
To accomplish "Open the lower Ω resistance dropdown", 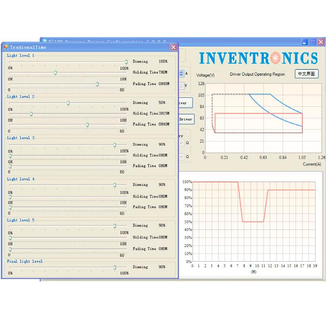I will [x=181, y=156].
